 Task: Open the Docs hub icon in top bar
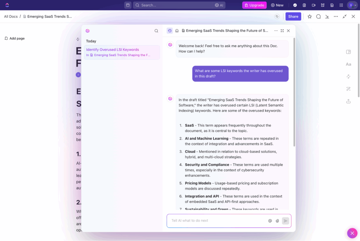pyautogui.click(x=332, y=5)
